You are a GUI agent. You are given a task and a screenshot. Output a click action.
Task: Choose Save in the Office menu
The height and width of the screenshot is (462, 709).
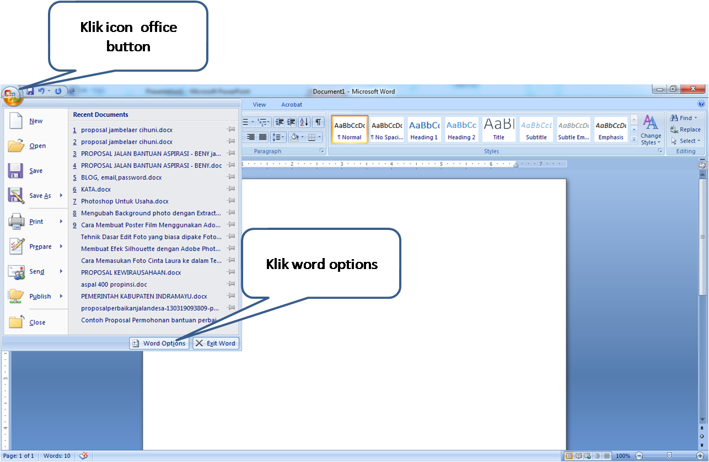tap(36, 171)
